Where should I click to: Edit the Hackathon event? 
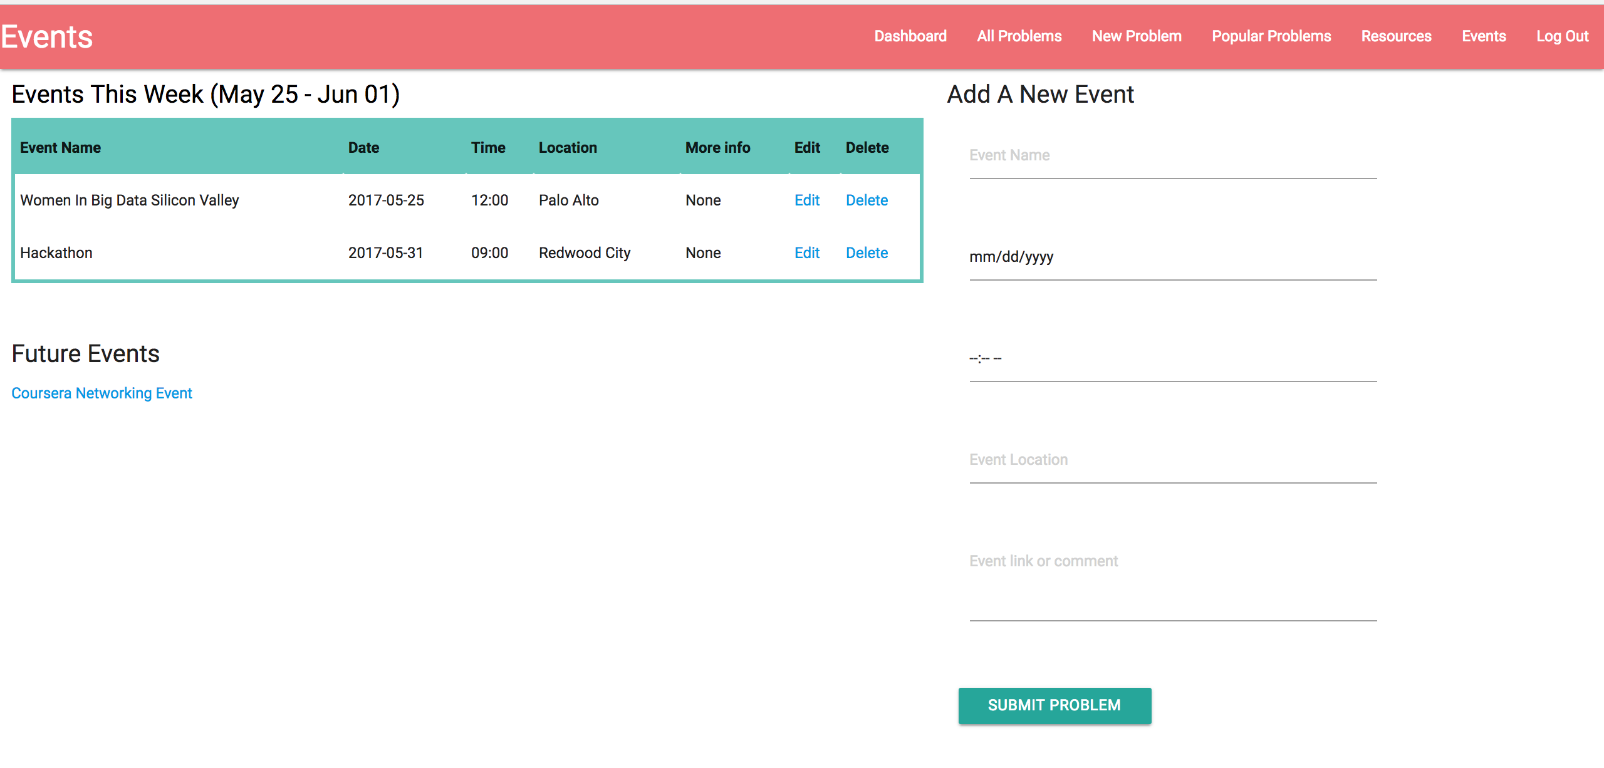coord(806,253)
